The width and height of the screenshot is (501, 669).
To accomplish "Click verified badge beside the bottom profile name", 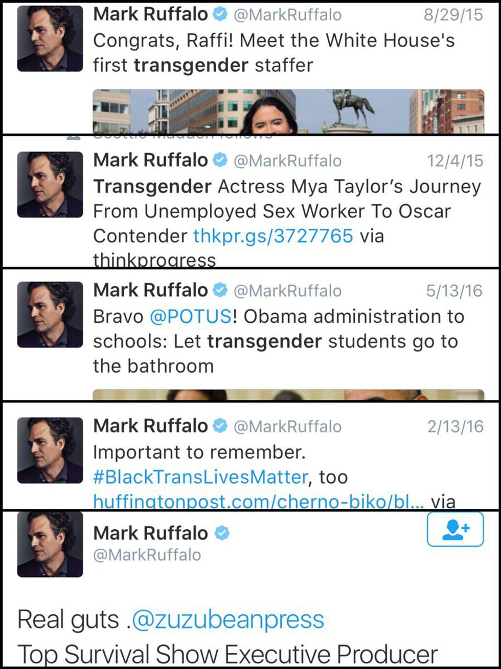I will (221, 533).
